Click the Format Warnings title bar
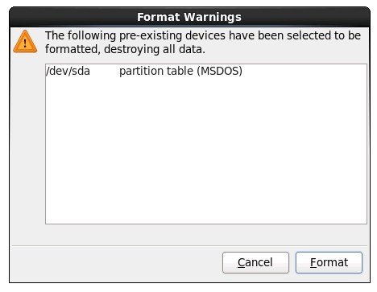The width and height of the screenshot is (377, 292). coord(189,17)
